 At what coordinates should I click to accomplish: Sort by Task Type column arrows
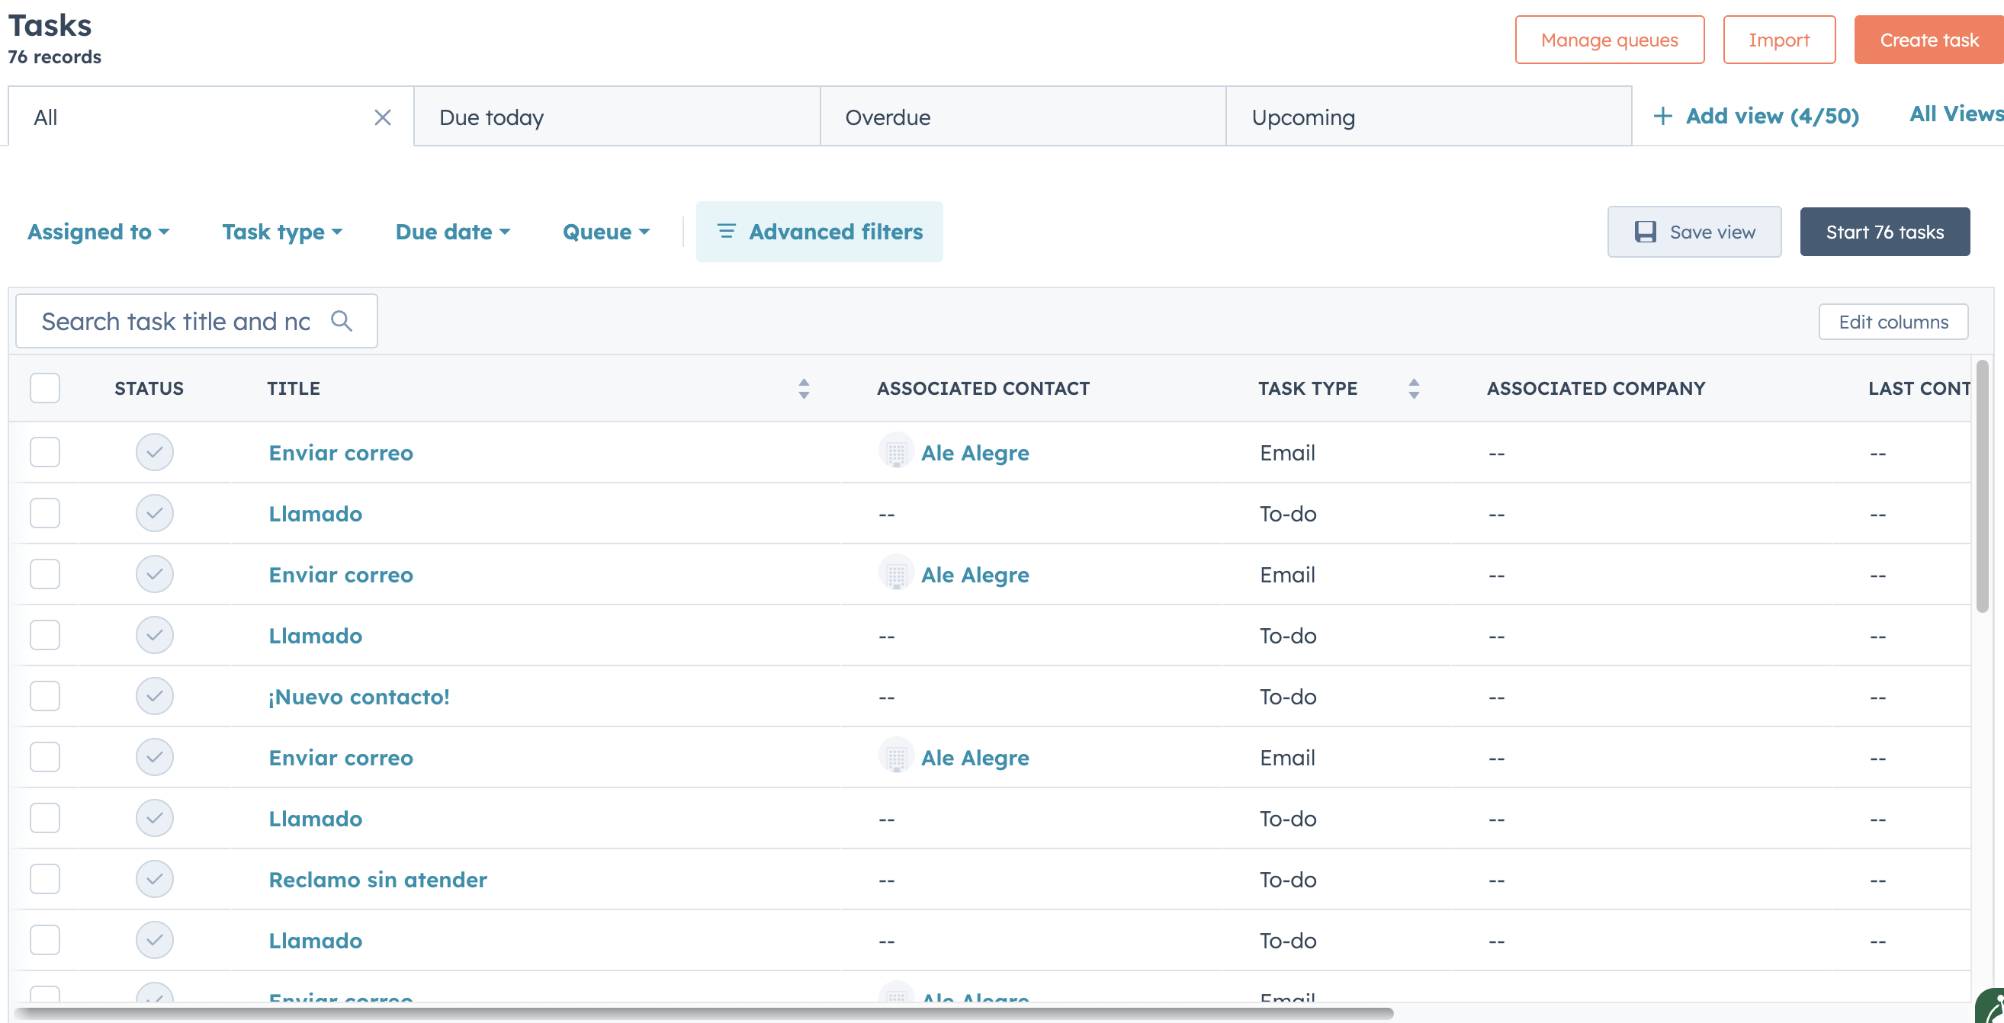(x=1414, y=388)
